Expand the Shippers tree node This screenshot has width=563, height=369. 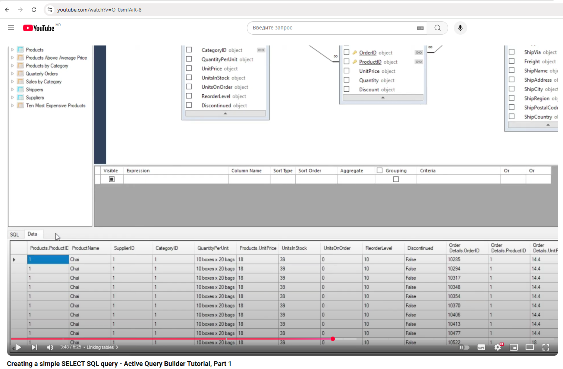point(12,89)
